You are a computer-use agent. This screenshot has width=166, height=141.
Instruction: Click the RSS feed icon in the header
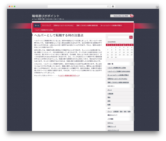tap(132, 16)
